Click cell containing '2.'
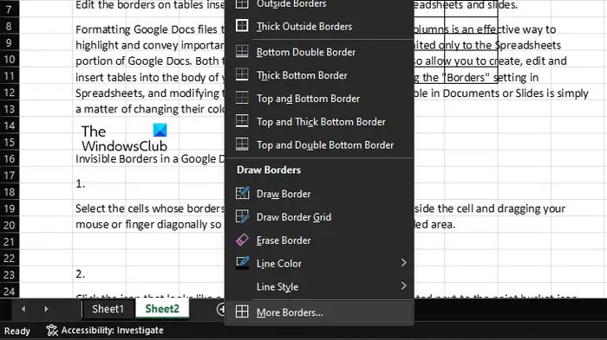607x340 pixels. [x=81, y=274]
